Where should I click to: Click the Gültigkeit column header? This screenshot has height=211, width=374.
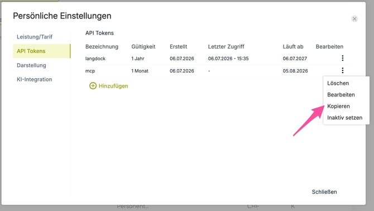click(143, 47)
